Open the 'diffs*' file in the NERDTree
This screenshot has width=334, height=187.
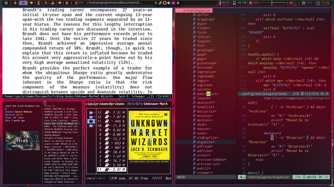click(x=200, y=15)
